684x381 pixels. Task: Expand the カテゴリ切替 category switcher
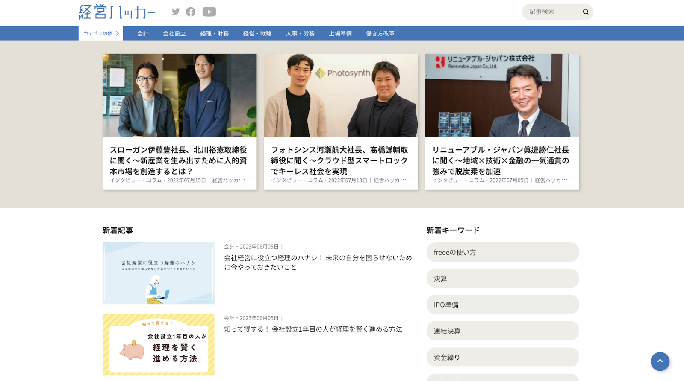pos(101,33)
